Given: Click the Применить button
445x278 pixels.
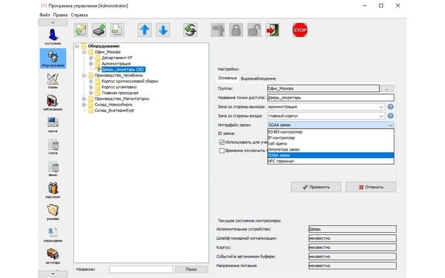Looking at the screenshot, I should [x=316, y=187].
